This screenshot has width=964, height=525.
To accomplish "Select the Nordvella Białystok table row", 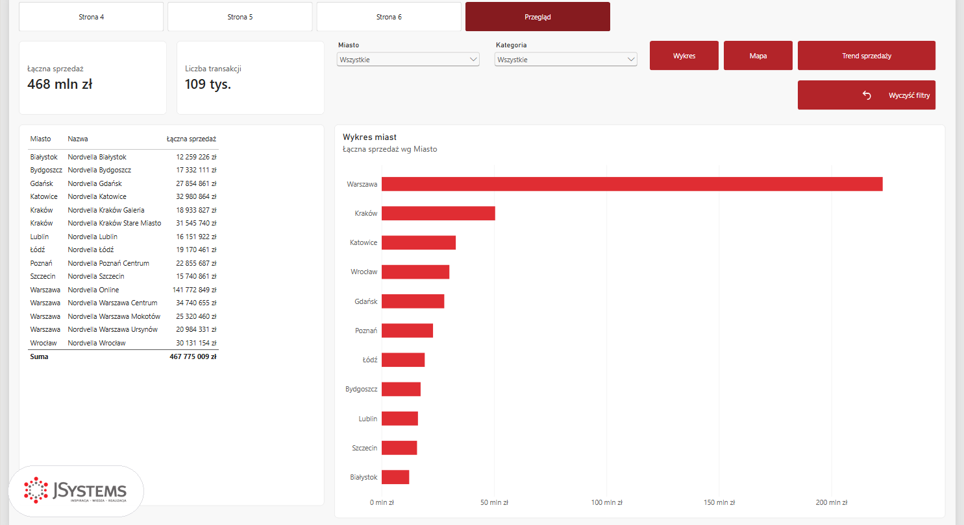I will (123, 157).
